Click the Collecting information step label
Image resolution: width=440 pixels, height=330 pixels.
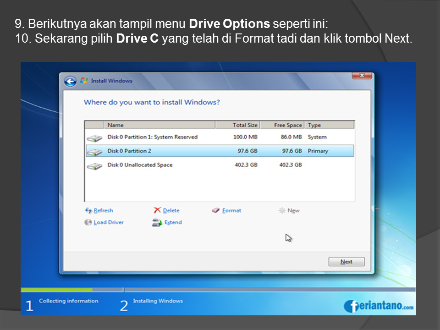point(68,301)
